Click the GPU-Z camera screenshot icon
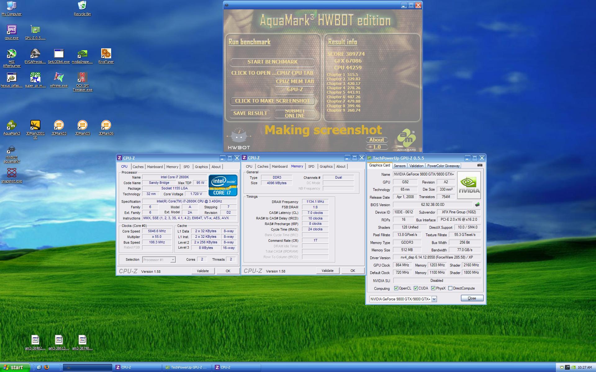 pos(480,165)
